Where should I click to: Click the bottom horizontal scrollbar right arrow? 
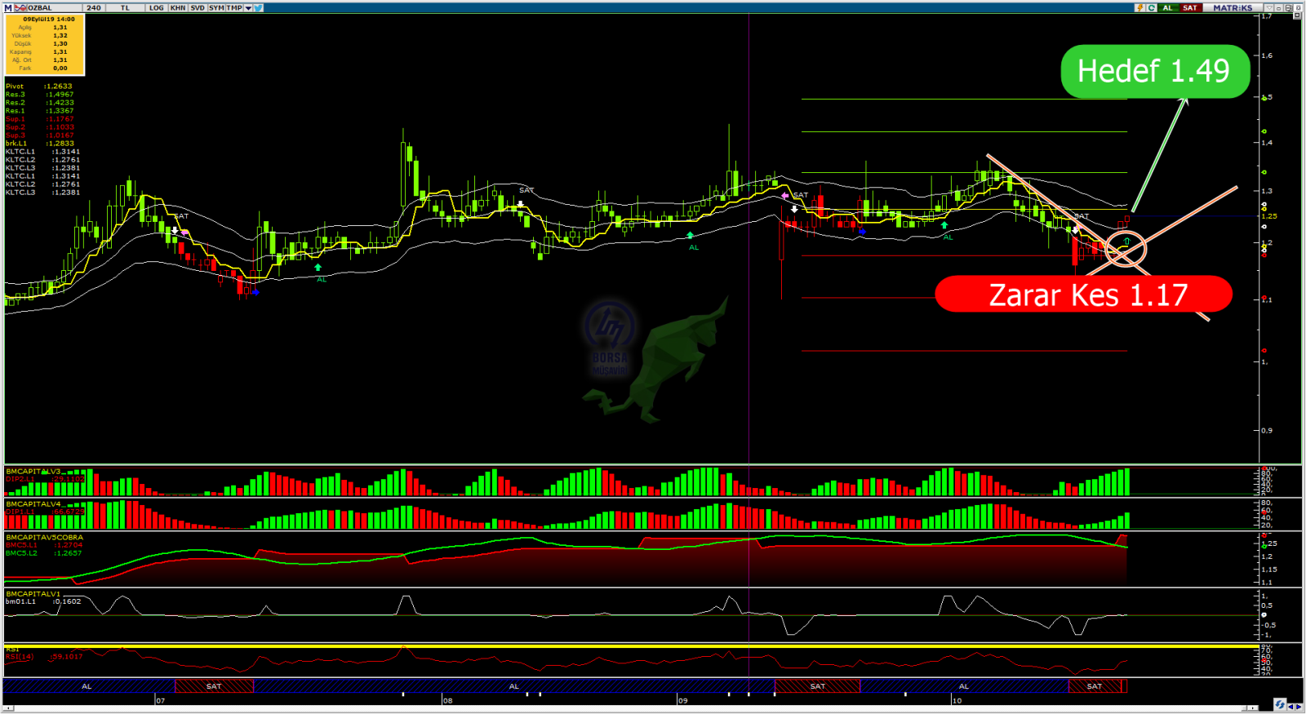point(1253,708)
